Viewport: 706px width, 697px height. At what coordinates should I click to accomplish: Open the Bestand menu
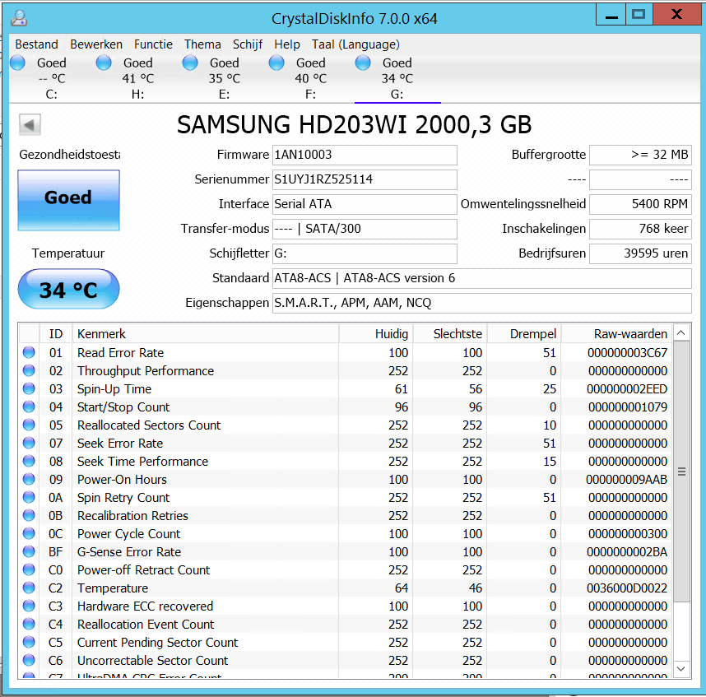36,44
